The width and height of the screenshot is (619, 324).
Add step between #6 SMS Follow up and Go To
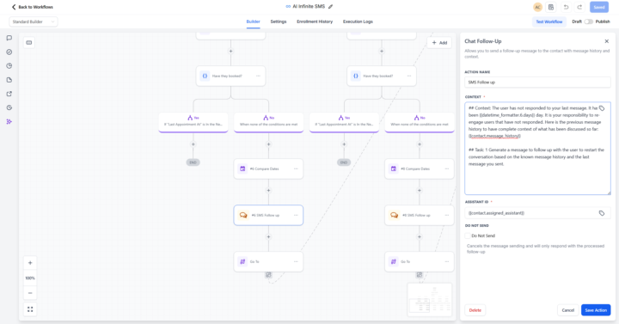point(268,237)
